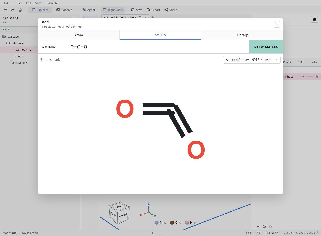The image size is (321, 236).
Task: Go to the home view
Action: pos(20,10)
